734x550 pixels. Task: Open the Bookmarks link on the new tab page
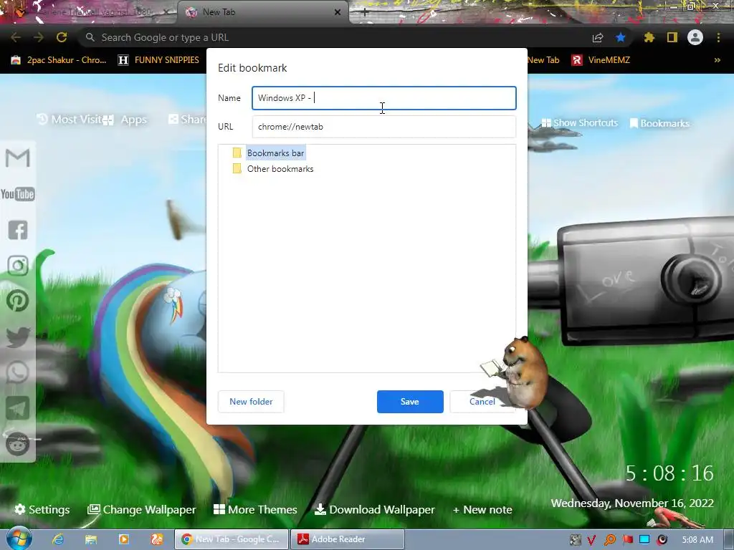click(659, 123)
